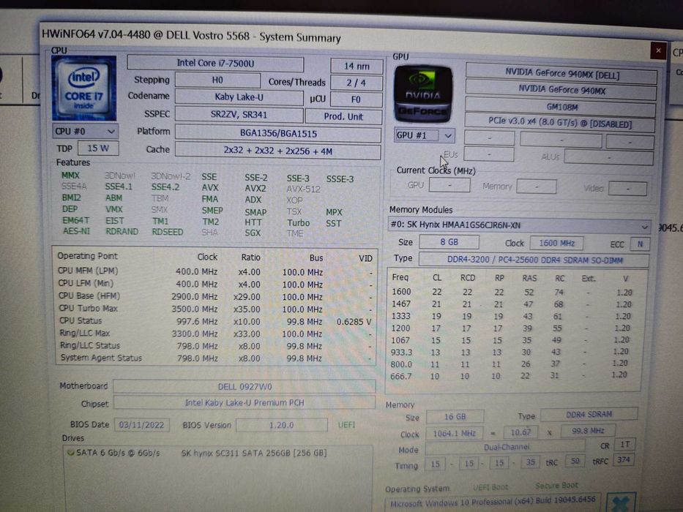The width and height of the screenshot is (683, 512).
Task: Click the Stepping H0 field
Action: tap(217, 80)
